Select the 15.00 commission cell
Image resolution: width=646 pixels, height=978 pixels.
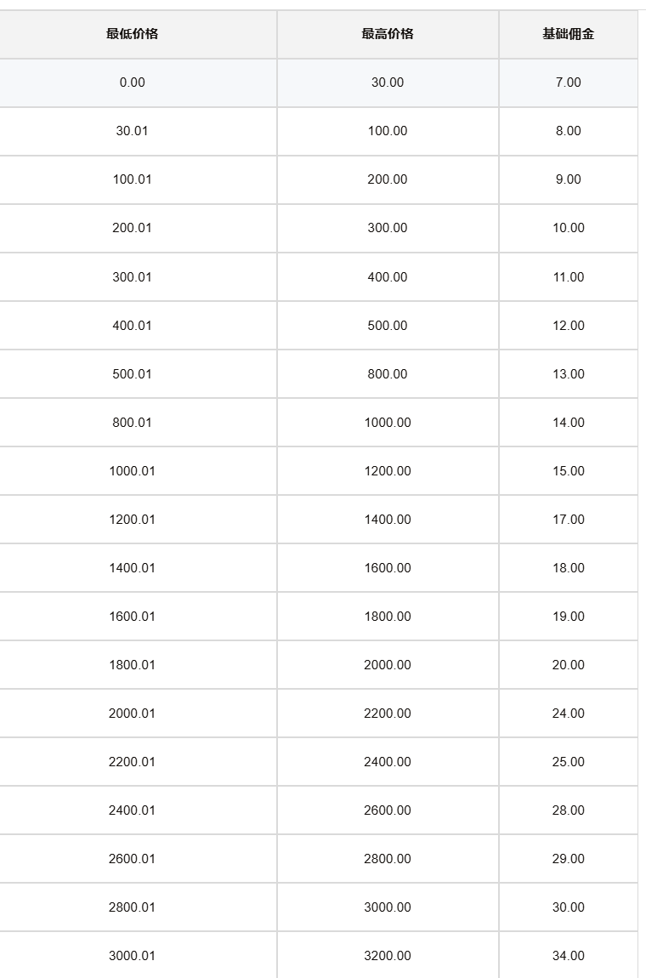(x=568, y=471)
